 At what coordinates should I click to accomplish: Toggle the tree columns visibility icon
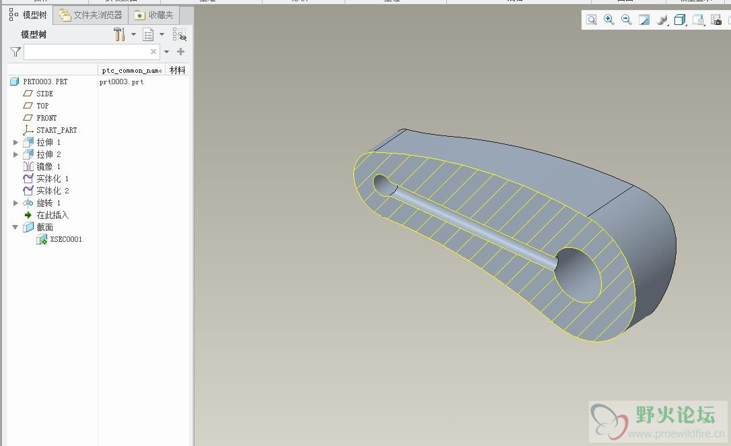(179, 34)
